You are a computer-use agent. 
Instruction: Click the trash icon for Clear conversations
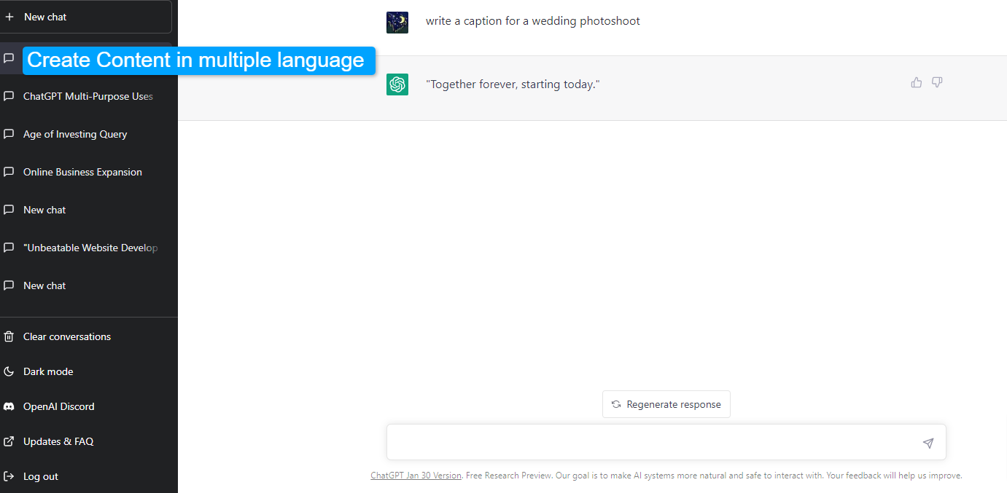tap(9, 336)
